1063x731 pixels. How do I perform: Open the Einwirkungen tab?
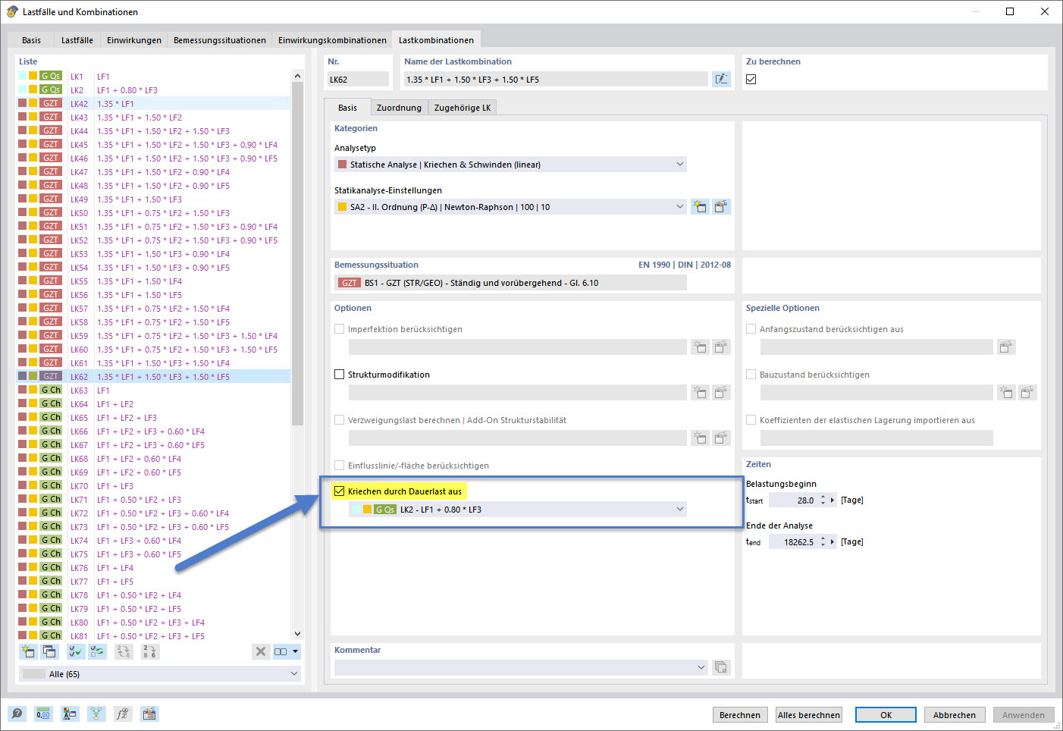pos(134,40)
